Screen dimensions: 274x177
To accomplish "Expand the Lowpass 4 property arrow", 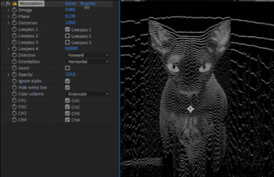I will point(8,49).
